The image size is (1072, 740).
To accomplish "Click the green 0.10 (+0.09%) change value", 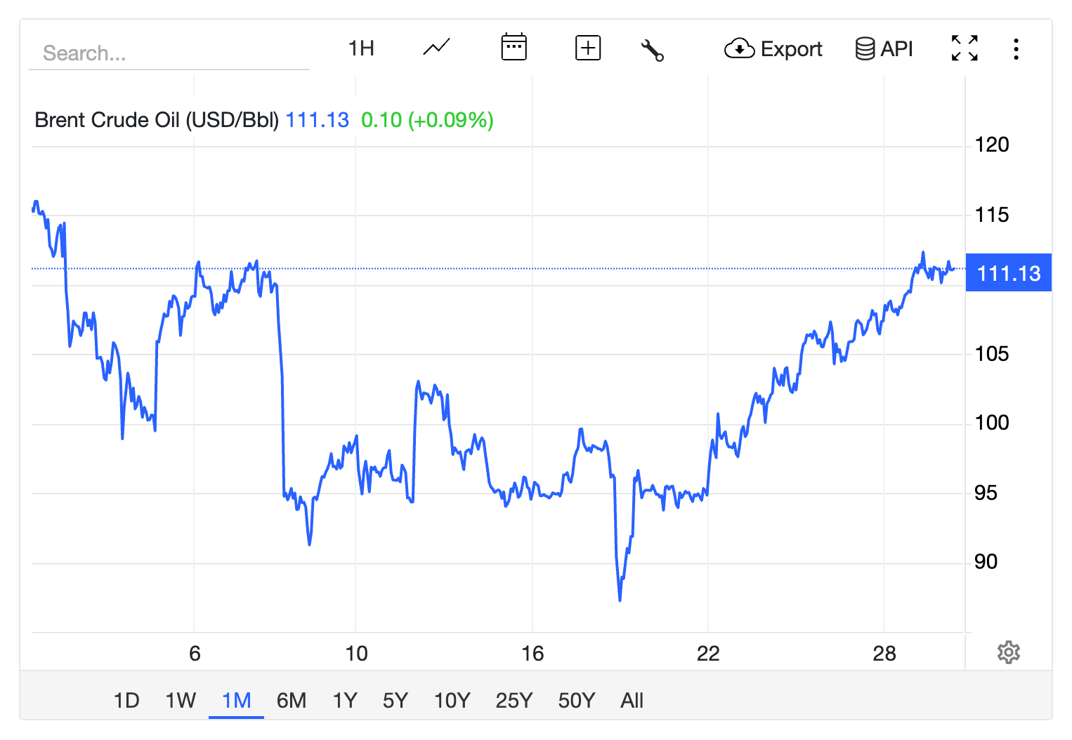I will tap(427, 120).
